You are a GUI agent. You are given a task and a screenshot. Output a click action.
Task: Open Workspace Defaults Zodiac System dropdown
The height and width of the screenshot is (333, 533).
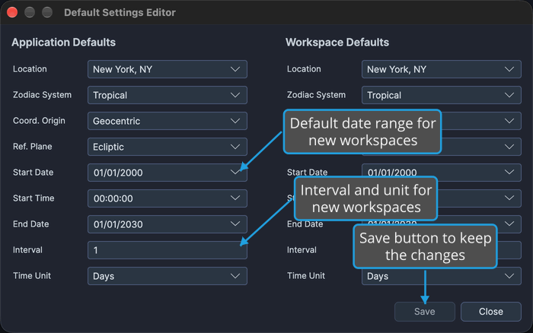click(x=441, y=95)
